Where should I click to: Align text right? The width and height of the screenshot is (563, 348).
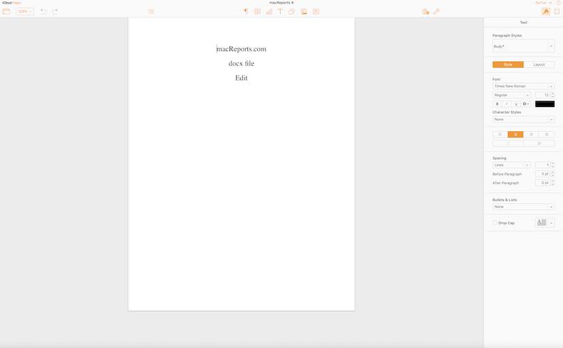(x=531, y=134)
